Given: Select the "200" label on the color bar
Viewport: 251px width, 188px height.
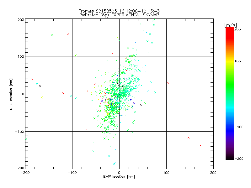Looking at the screenshot, I should click(x=238, y=29).
